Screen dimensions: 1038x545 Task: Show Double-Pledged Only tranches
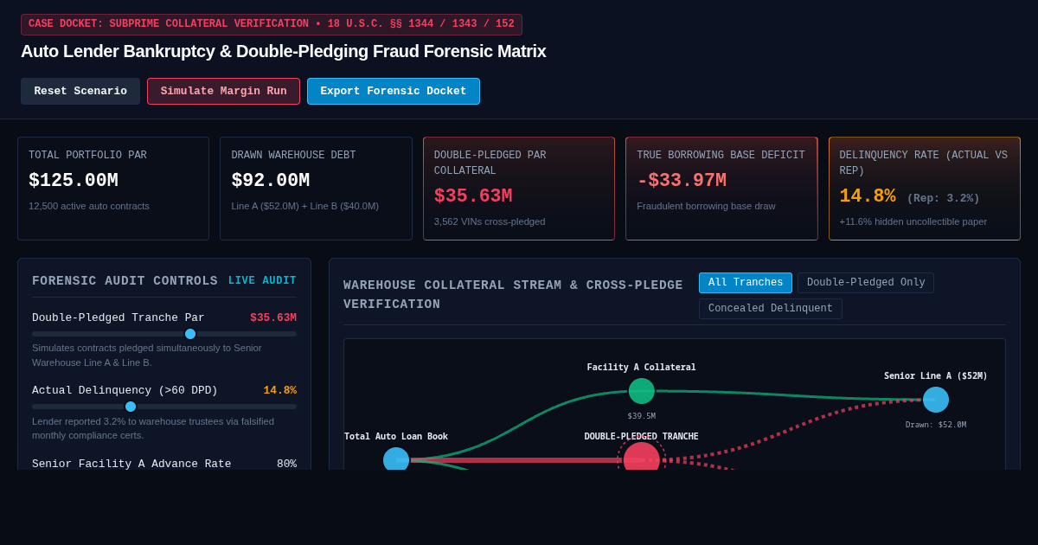click(x=866, y=283)
